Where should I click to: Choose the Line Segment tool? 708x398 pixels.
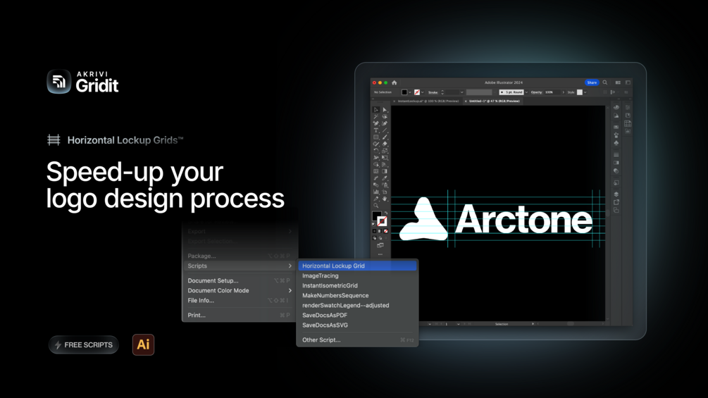385,130
